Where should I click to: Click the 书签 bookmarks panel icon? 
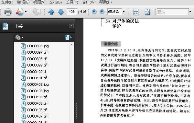coord(5,26)
